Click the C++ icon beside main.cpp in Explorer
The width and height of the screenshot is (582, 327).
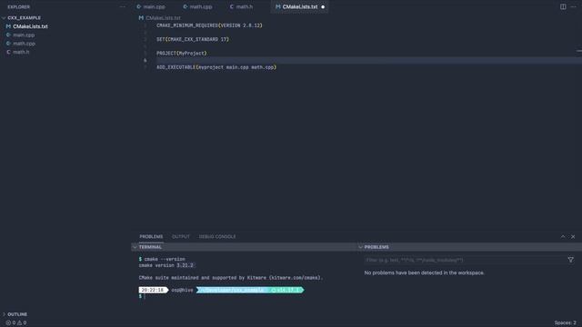(8, 35)
